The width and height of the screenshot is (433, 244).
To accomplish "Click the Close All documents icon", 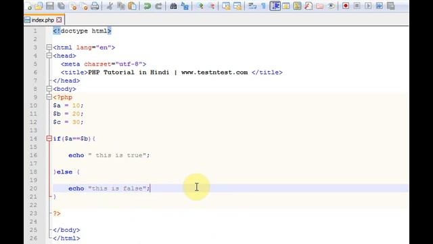I will click(84, 6).
